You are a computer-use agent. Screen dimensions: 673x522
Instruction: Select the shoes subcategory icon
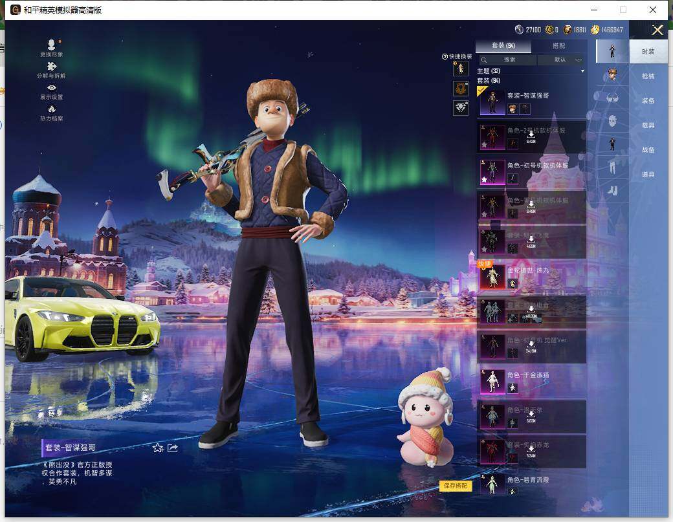tap(612, 190)
